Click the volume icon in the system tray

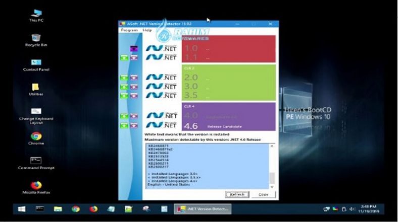point(352,209)
